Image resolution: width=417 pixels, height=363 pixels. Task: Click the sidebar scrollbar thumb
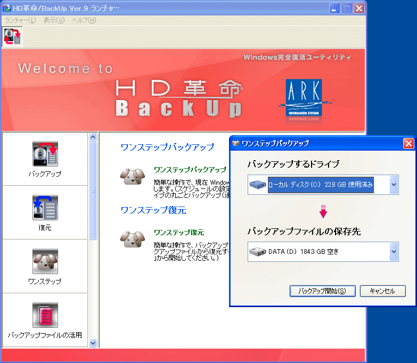click(x=93, y=191)
